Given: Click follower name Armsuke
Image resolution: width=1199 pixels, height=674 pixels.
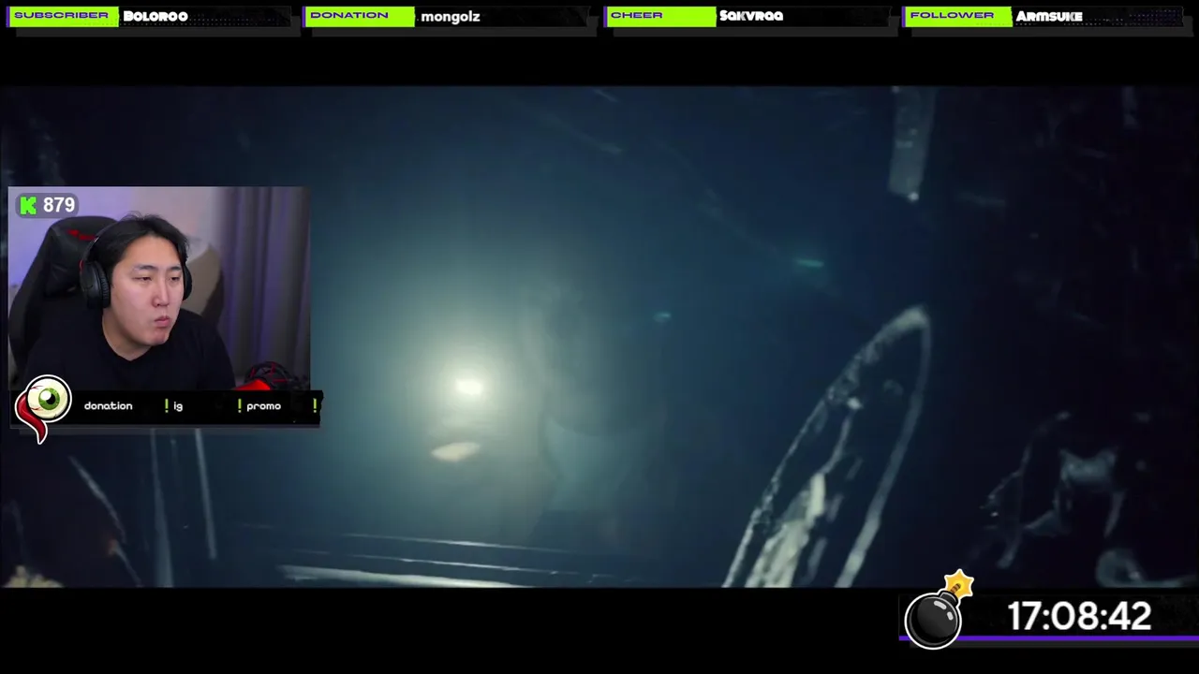Looking at the screenshot, I should pyautogui.click(x=1049, y=16).
